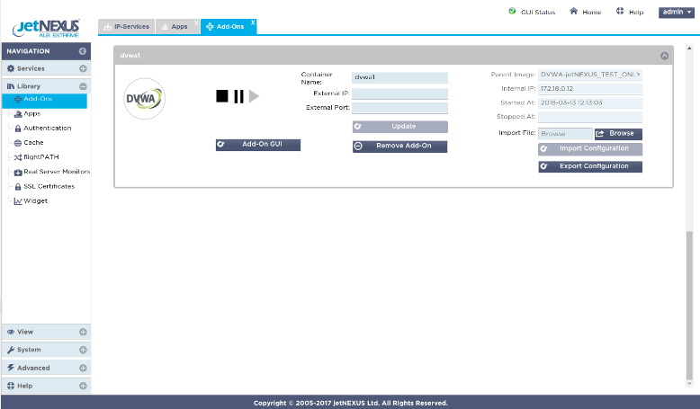Switch to the Apps tab
This screenshot has width=700, height=409.
(178, 28)
